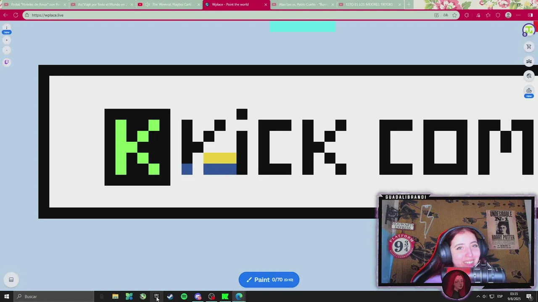
Task: Open the Twitch icon on left sidebar
Action: (x=7, y=62)
